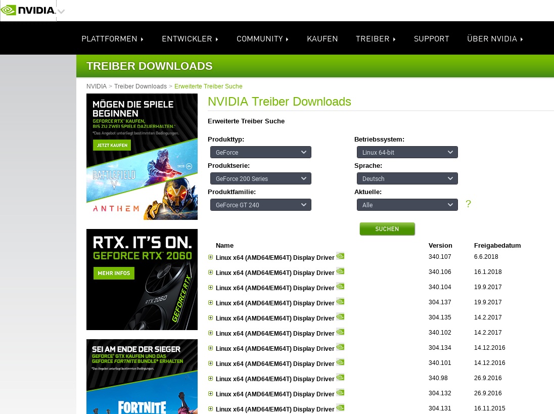This screenshot has width=554, height=414.
Task: Expand driver row version 304.134
Action: coord(211,348)
